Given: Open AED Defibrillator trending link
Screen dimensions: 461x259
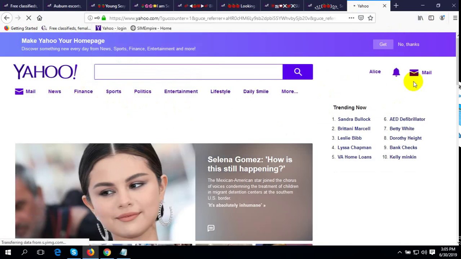Looking at the screenshot, I should pos(407,119).
